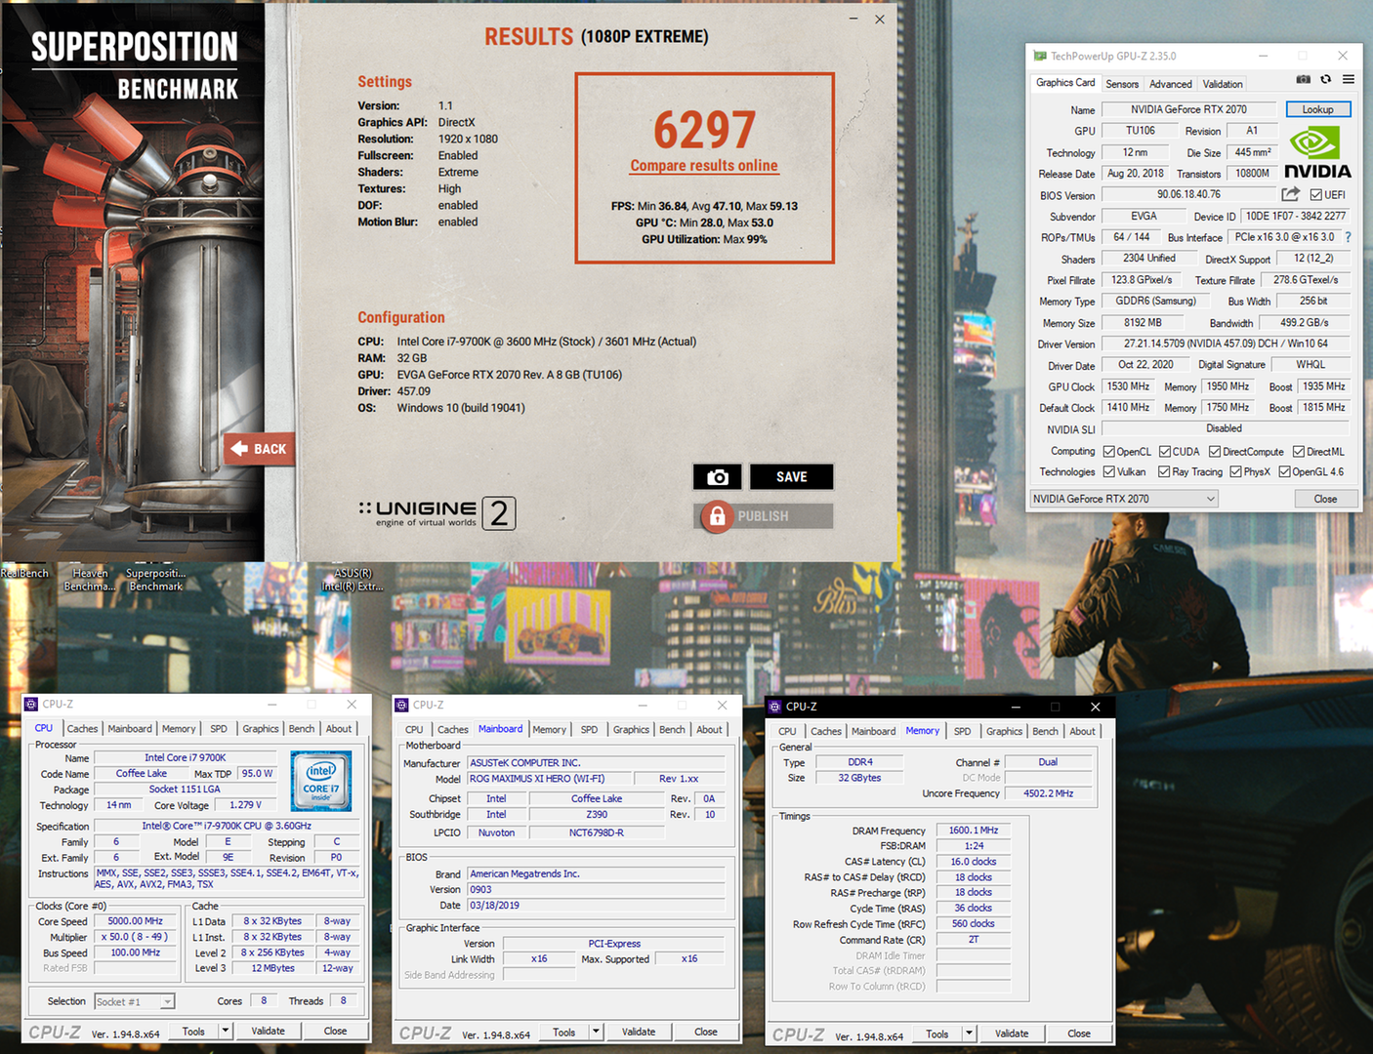Click the 6297 benchmark score
This screenshot has height=1054, width=1373.
tap(704, 130)
